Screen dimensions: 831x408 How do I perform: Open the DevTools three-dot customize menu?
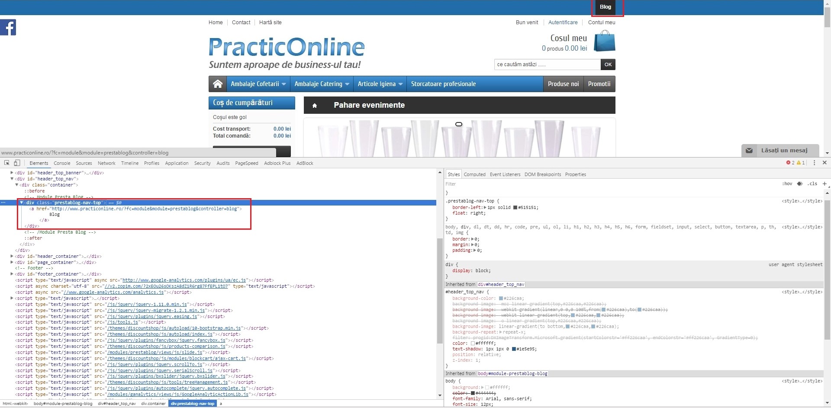click(814, 163)
